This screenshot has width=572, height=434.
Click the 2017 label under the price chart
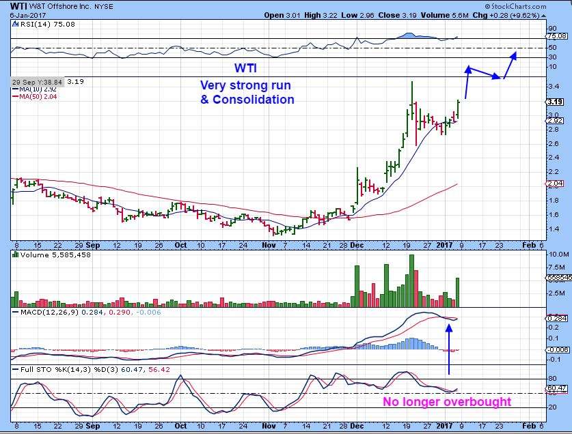point(444,245)
